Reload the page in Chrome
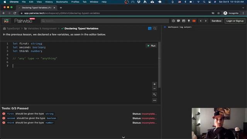Screen dimensions: 247x139 pyautogui.click(x=15, y=13)
